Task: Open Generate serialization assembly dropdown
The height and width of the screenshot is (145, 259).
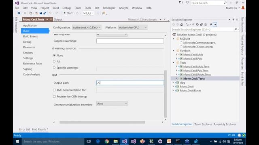Action: [112, 104]
